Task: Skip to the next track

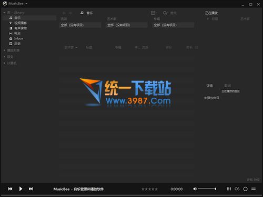Action: [31, 189]
